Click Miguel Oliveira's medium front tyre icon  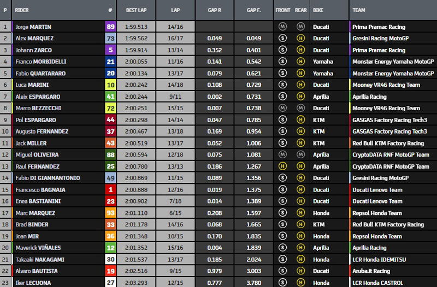282,154
